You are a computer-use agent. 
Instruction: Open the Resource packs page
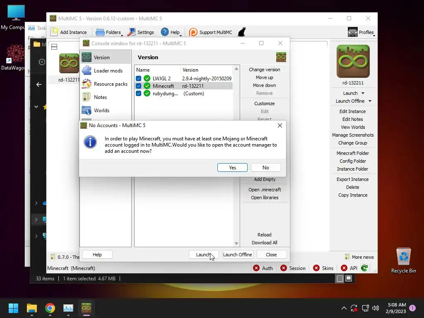[106, 84]
